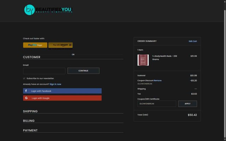The width and height of the screenshot is (226, 141).
Task: Open the Sign in now link
Action: (55, 84)
